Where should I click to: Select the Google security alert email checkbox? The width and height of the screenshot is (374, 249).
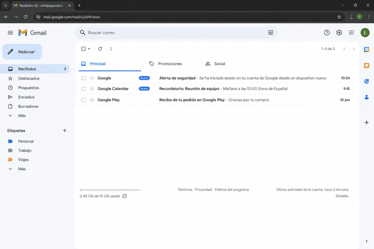(84, 78)
